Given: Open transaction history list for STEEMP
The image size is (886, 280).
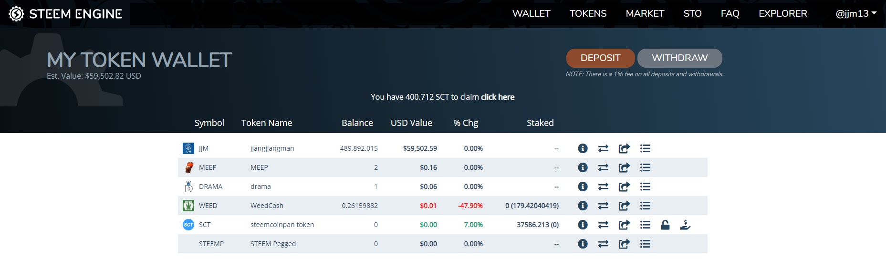Looking at the screenshot, I should [645, 244].
